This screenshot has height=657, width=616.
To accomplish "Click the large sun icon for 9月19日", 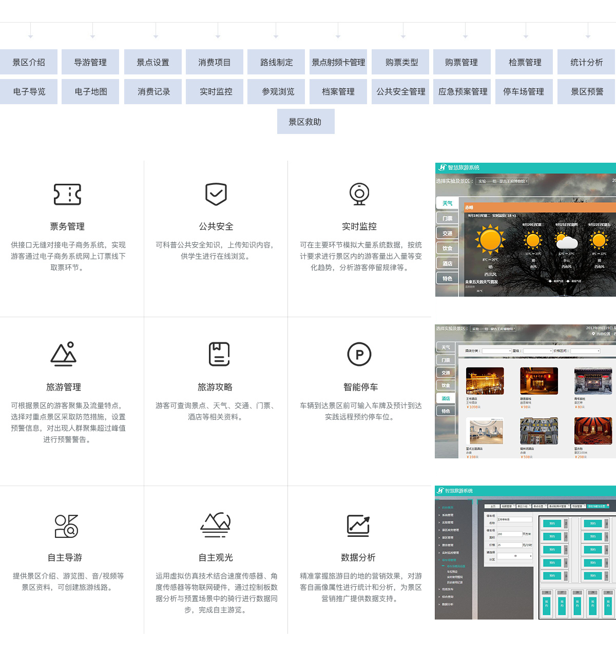I will click(490, 239).
